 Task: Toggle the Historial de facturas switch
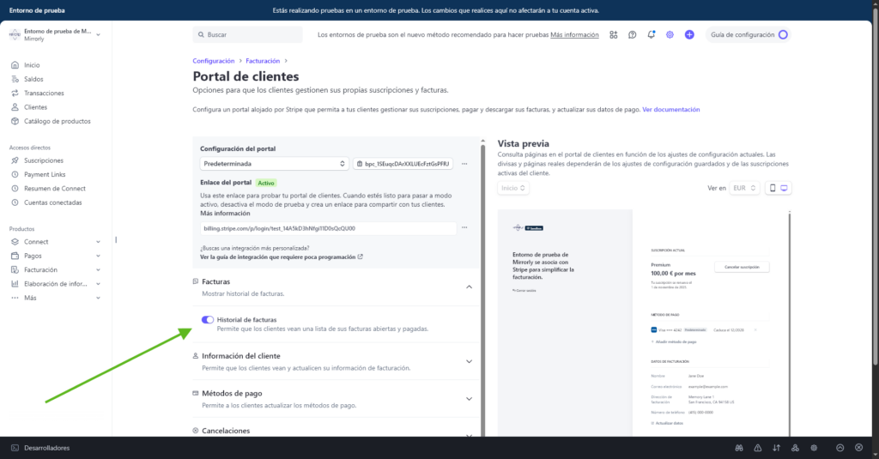pos(207,320)
